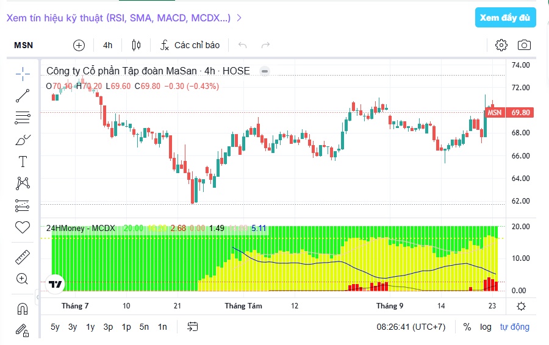The height and width of the screenshot is (345, 549).
Task: Click the MSN 69.80 price label
Action: [509, 112]
